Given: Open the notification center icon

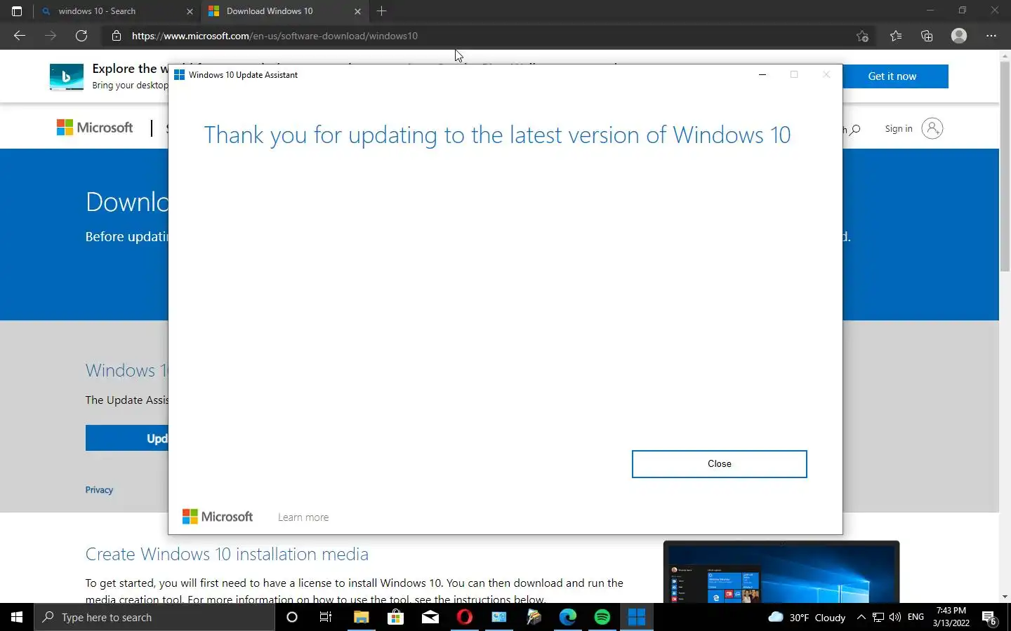Looking at the screenshot, I should coord(989,618).
